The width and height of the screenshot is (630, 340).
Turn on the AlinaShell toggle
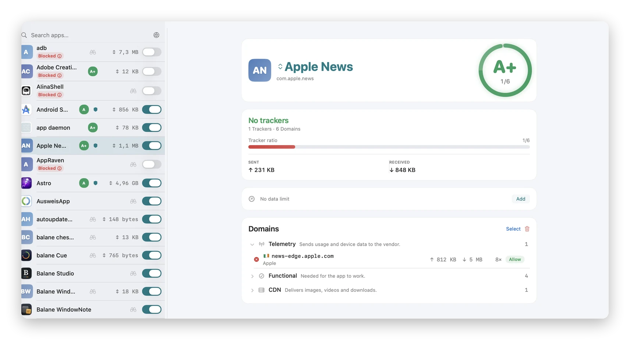coord(152,91)
